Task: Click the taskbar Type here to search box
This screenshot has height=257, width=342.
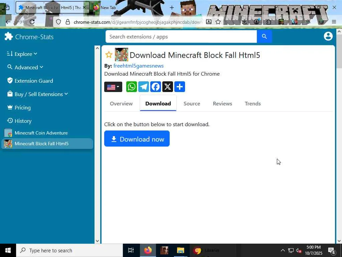Action: click(x=69, y=250)
